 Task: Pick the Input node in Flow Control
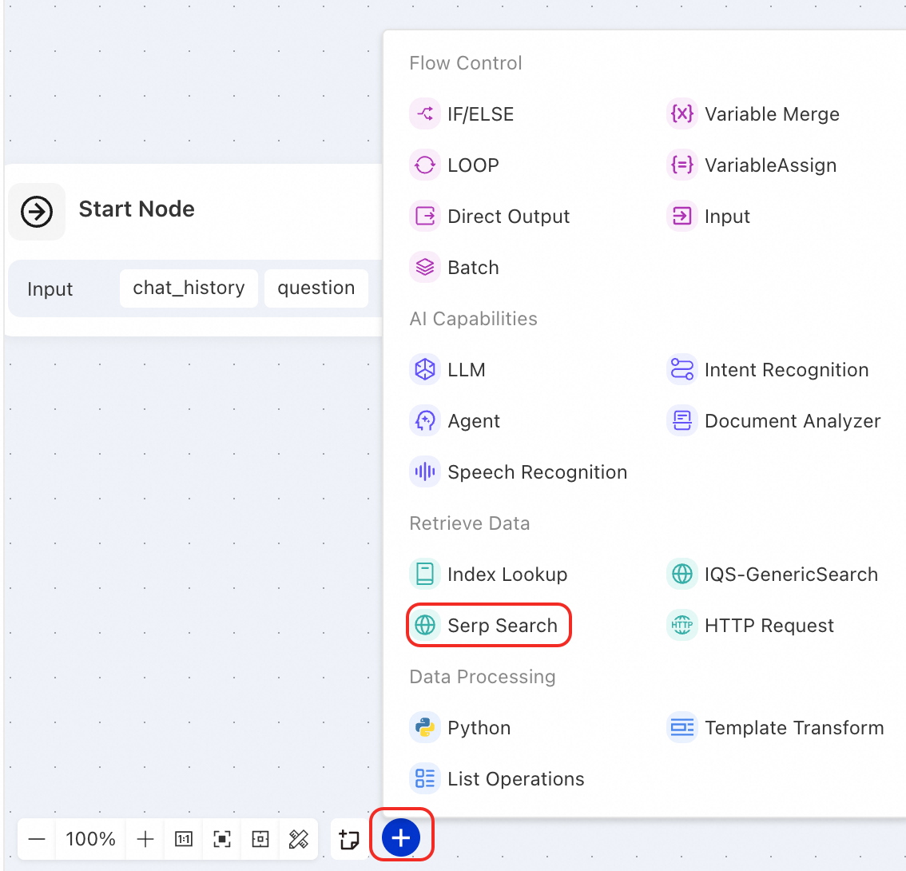pyautogui.click(x=709, y=217)
